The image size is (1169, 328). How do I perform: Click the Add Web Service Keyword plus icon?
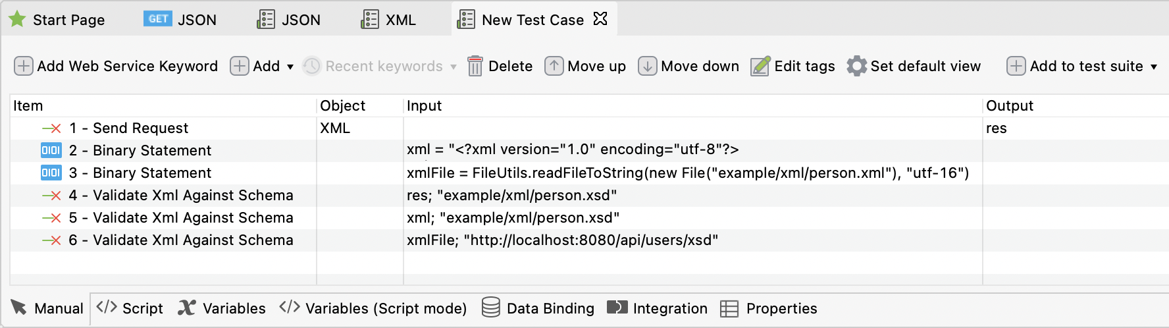(23, 67)
